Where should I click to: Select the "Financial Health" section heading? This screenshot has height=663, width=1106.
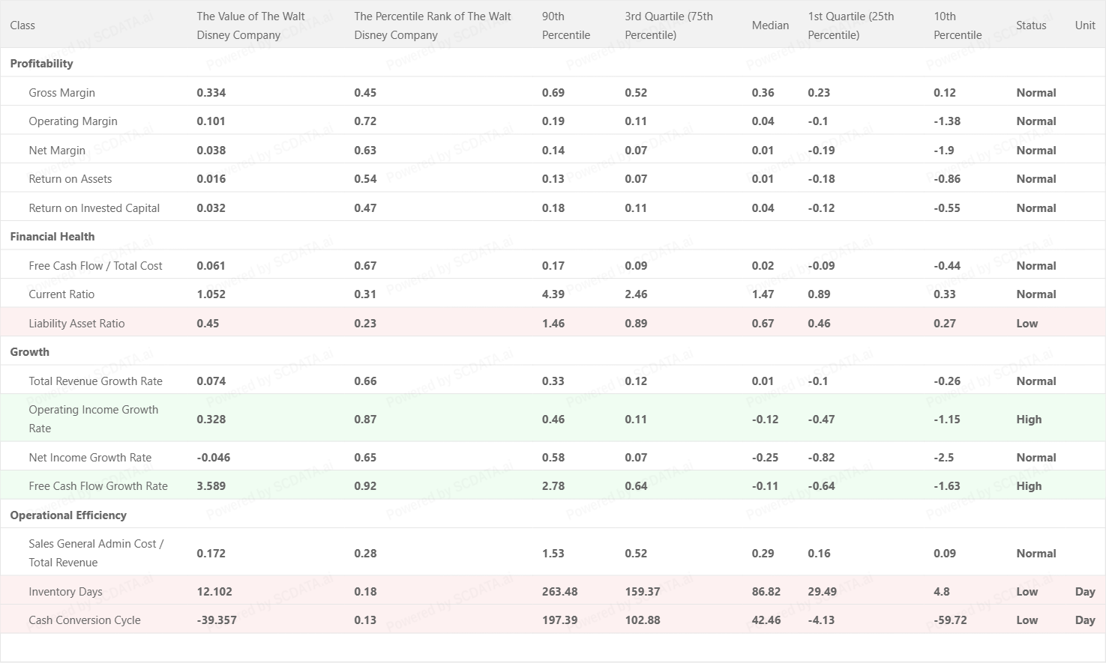(x=52, y=237)
